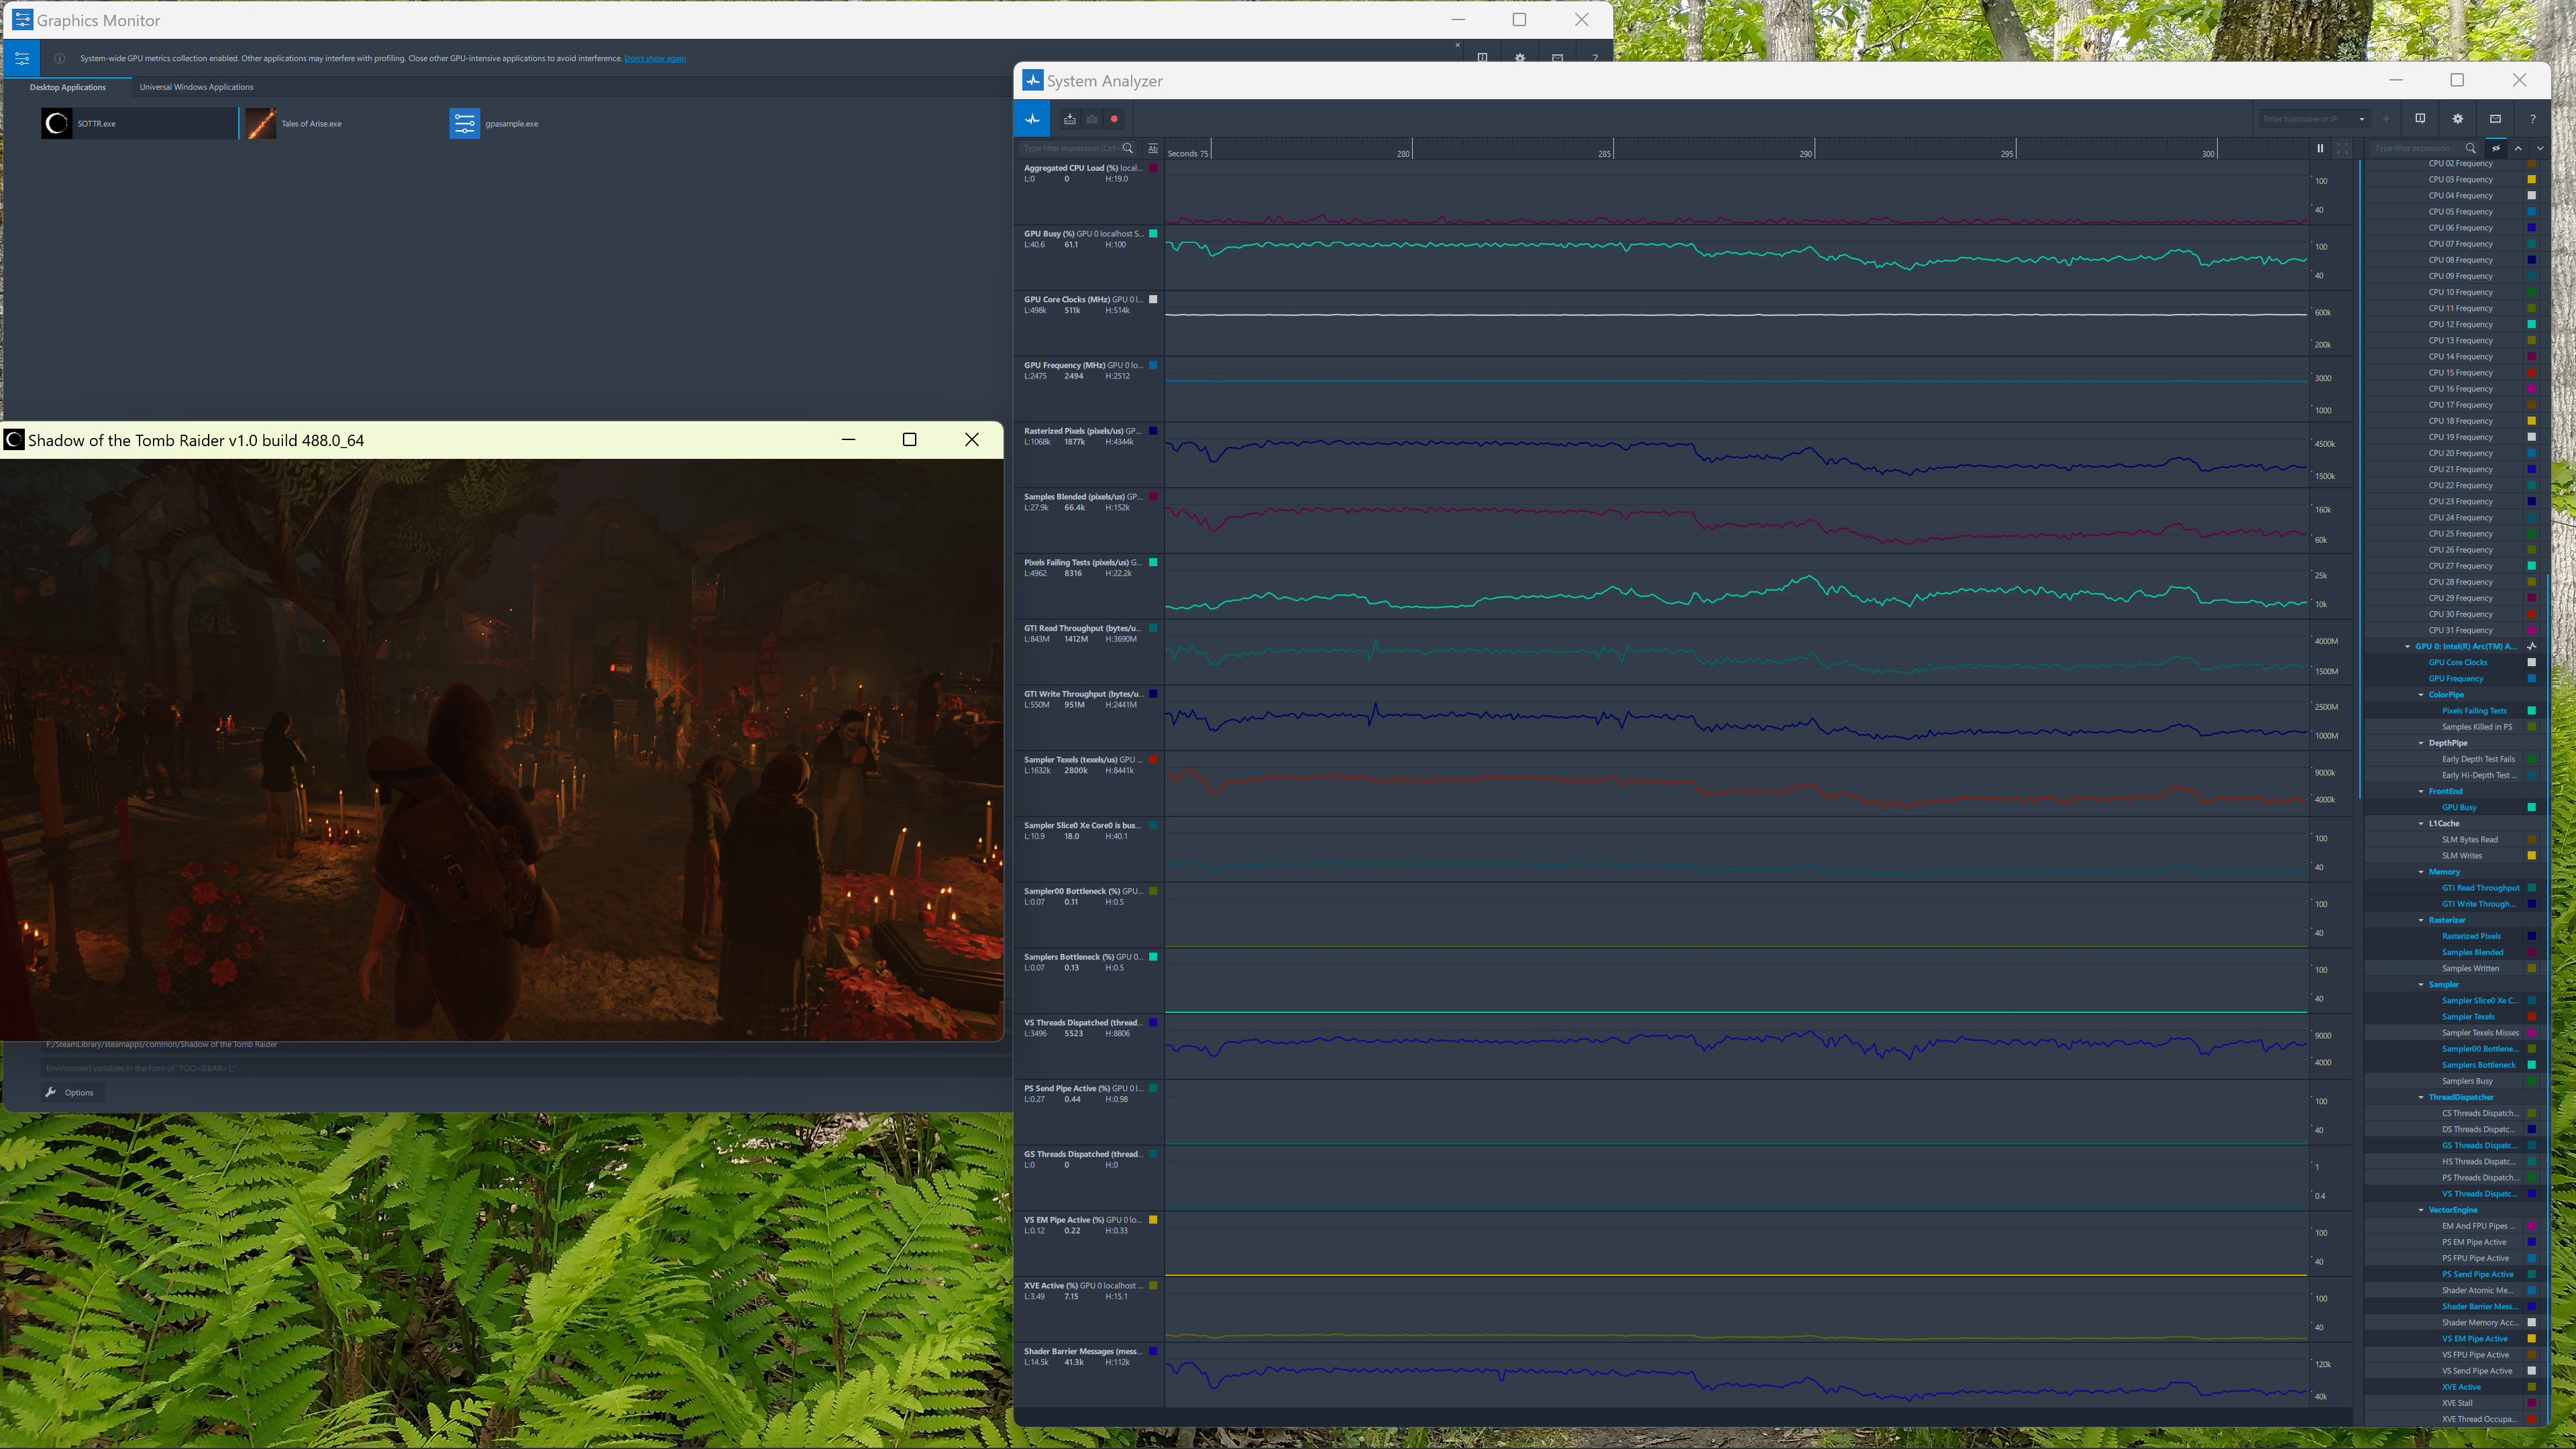The image size is (2576, 1449).
Task: Click the System Analyzer feedback envelope icon
Action: point(2495,119)
